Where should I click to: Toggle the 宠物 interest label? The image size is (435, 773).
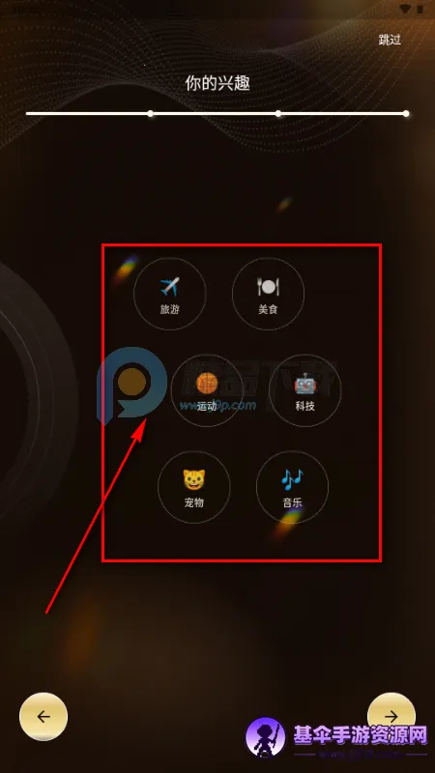pyautogui.click(x=194, y=503)
